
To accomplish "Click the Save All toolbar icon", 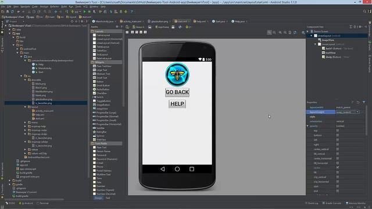I will click(8, 12).
